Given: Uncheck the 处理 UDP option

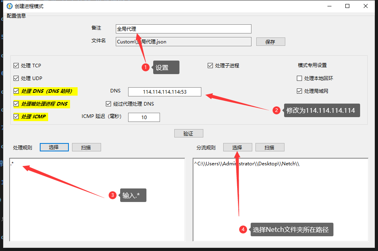Looking at the screenshot, I should point(16,78).
